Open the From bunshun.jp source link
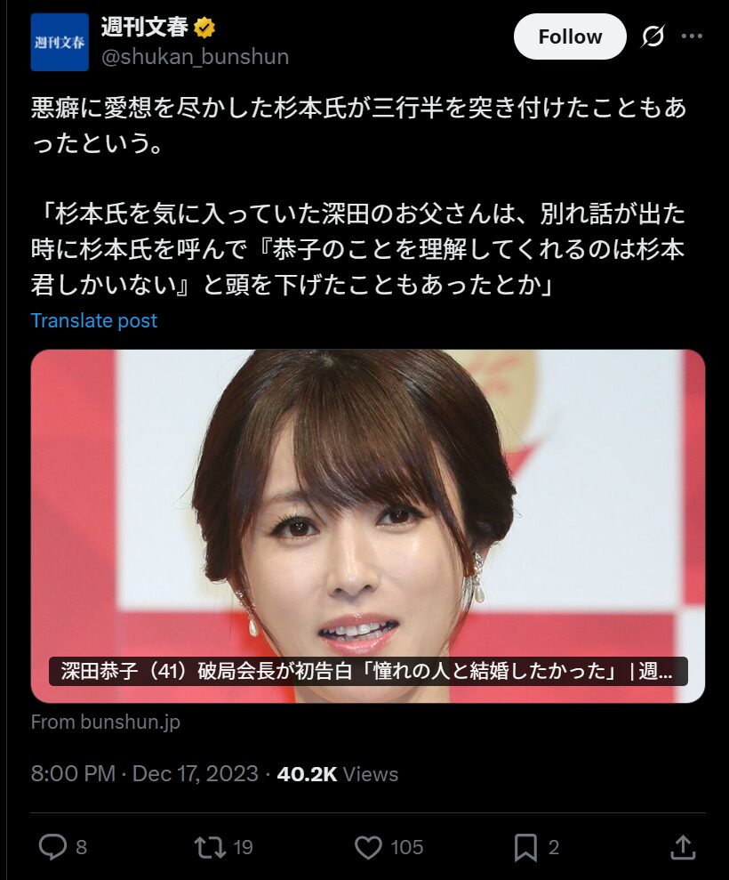 106,722
